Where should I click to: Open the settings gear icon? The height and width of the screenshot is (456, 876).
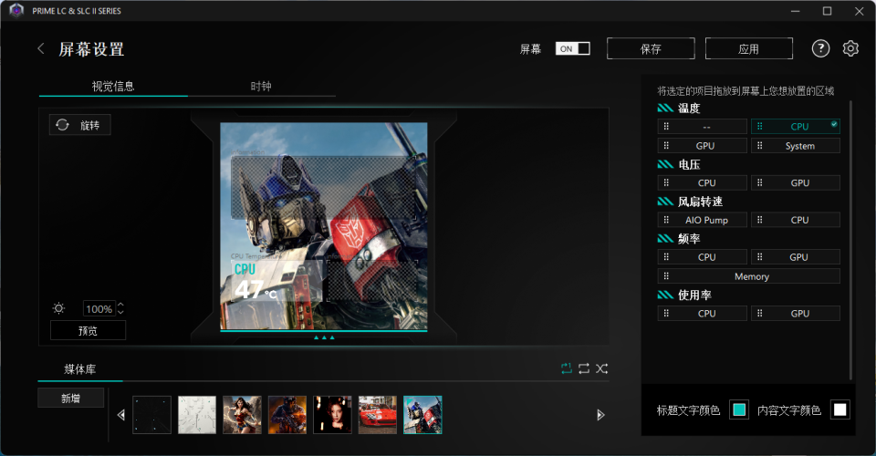pyautogui.click(x=850, y=48)
